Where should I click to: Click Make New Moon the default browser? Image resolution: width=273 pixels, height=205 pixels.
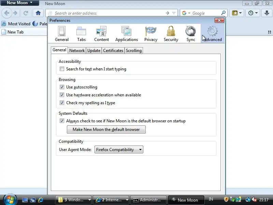(106, 129)
